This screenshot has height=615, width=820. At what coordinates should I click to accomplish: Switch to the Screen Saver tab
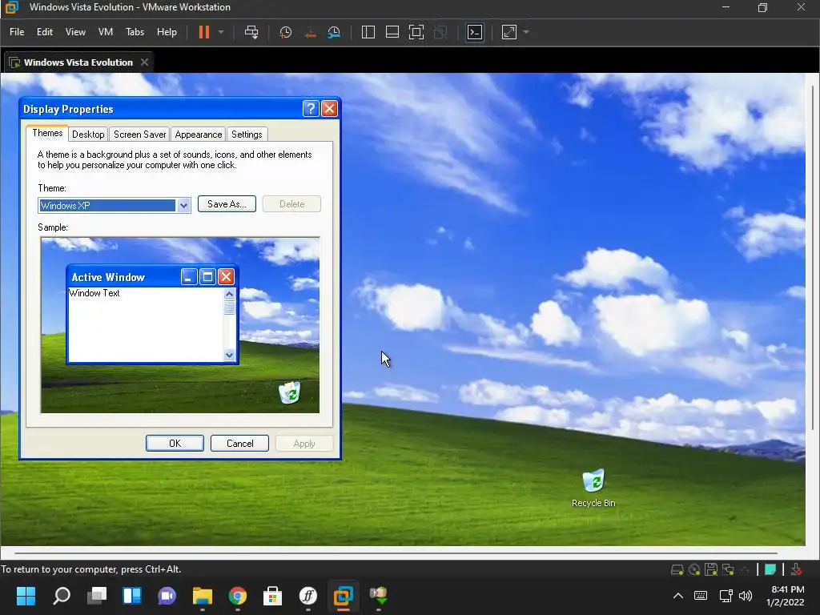click(x=139, y=135)
